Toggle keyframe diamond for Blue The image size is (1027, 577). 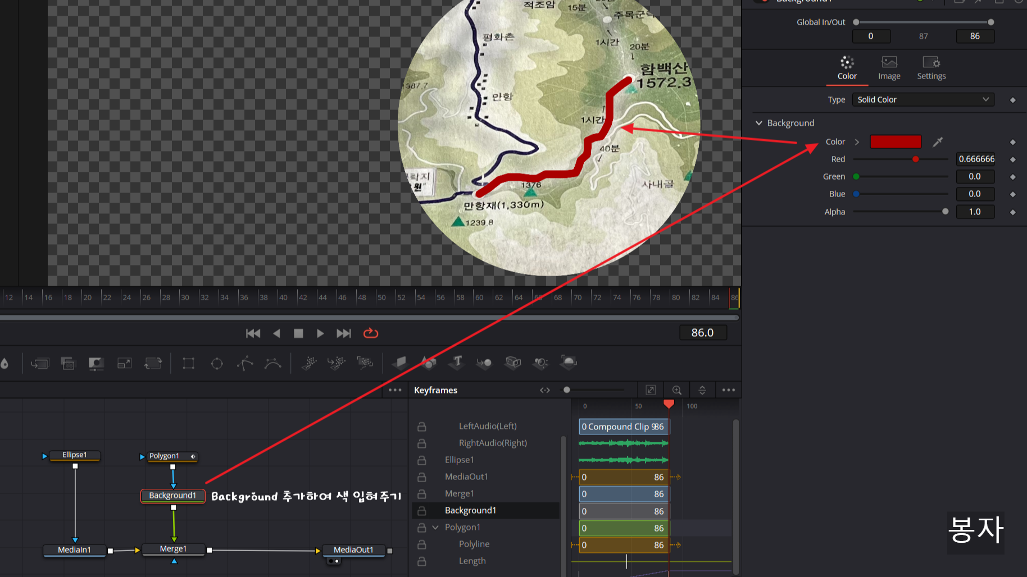click(x=1013, y=194)
